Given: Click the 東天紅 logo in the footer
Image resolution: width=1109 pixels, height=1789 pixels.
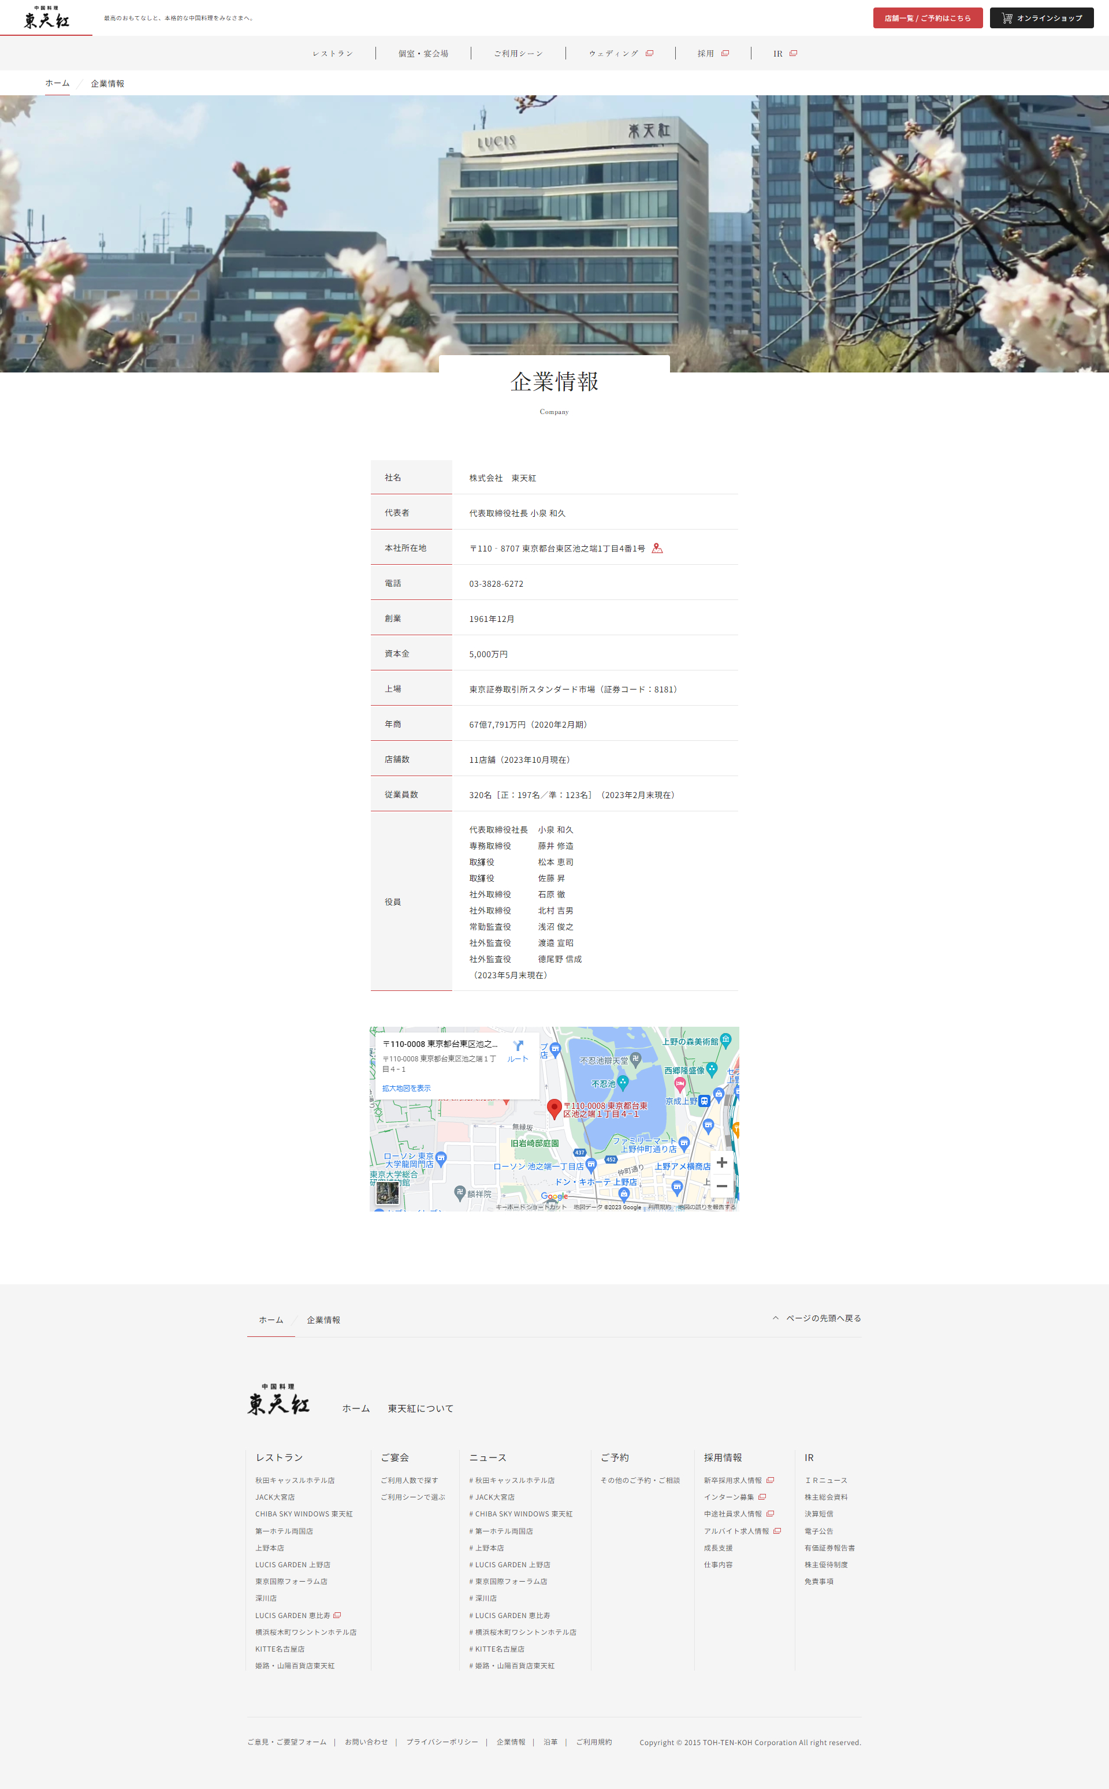Looking at the screenshot, I should [x=279, y=1400].
